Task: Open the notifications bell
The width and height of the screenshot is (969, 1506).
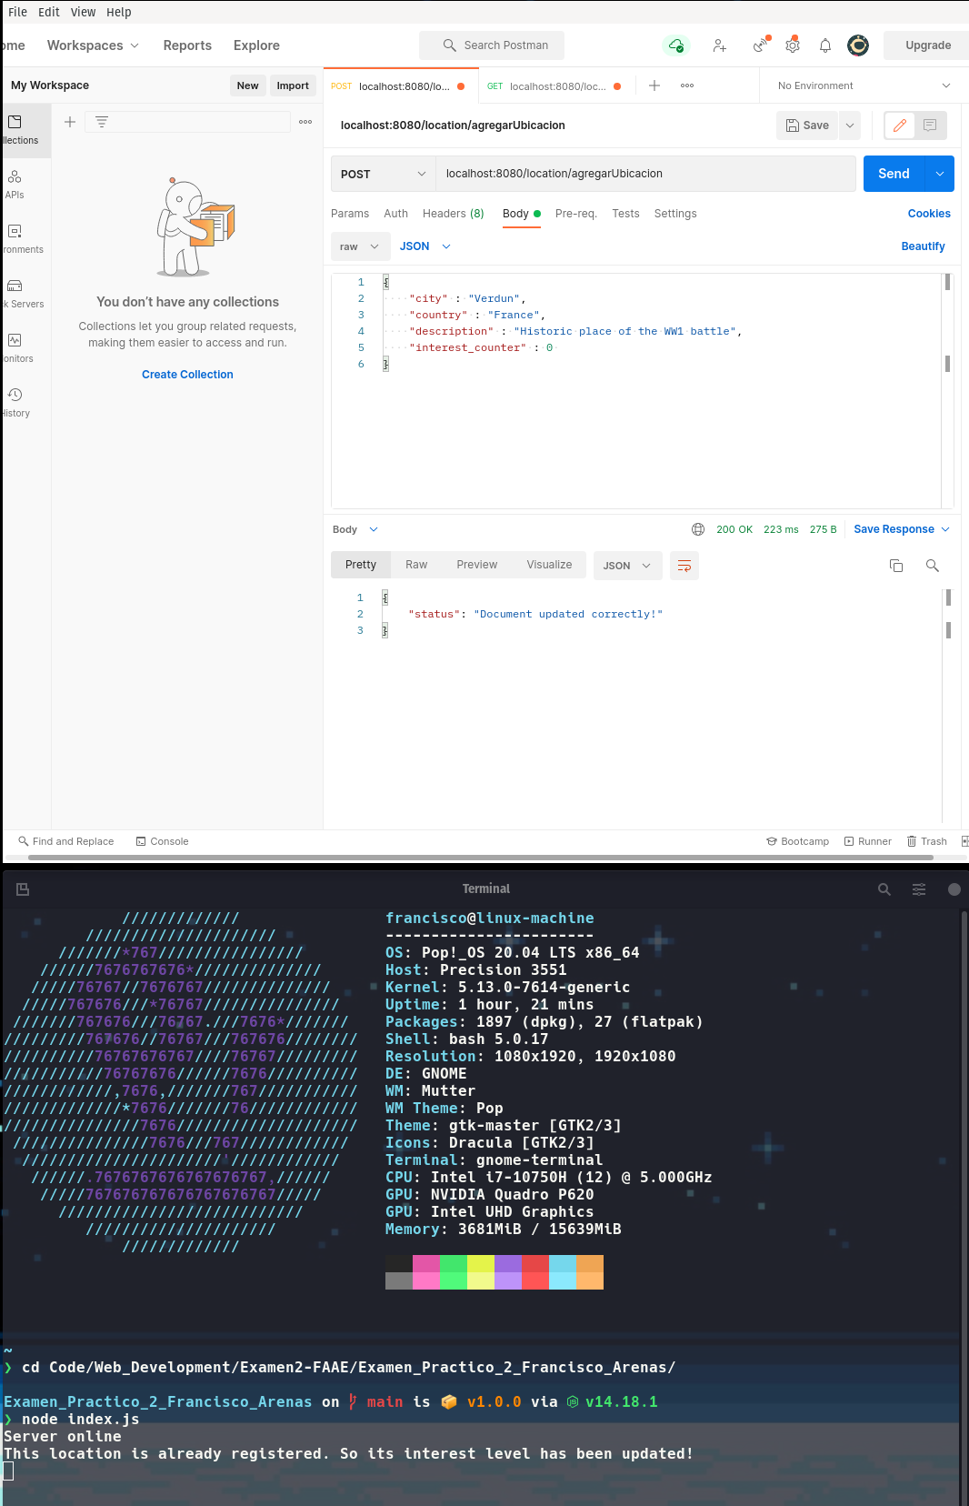Action: pos(825,45)
